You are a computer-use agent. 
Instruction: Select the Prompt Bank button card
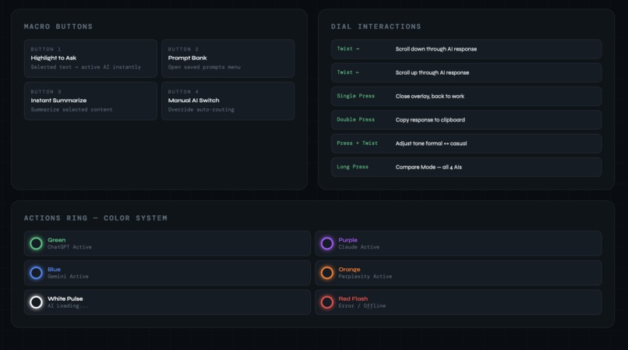(x=228, y=58)
